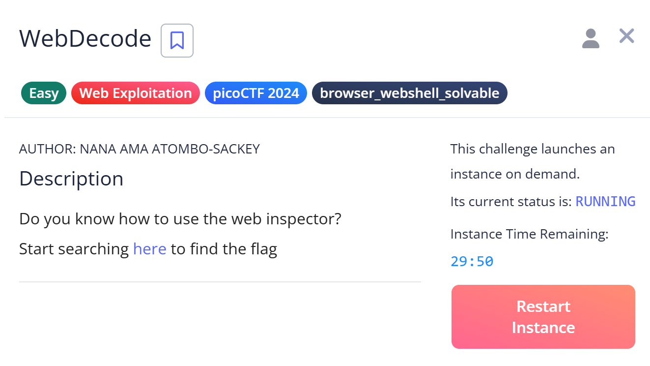The height and width of the screenshot is (366, 650).
Task: Click the web inspector question text
Action: coord(180,219)
